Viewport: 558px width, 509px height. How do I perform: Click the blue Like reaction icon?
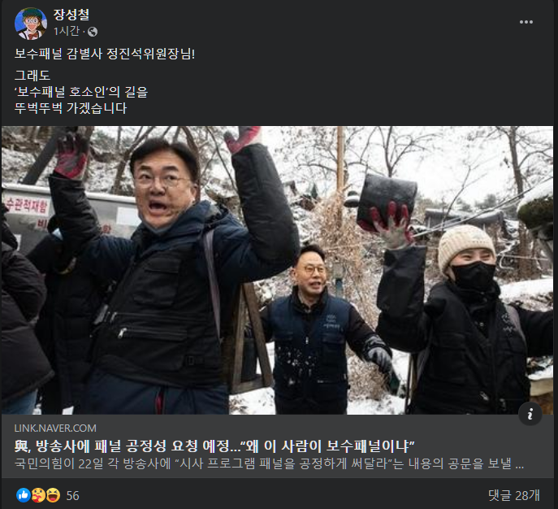(x=24, y=495)
